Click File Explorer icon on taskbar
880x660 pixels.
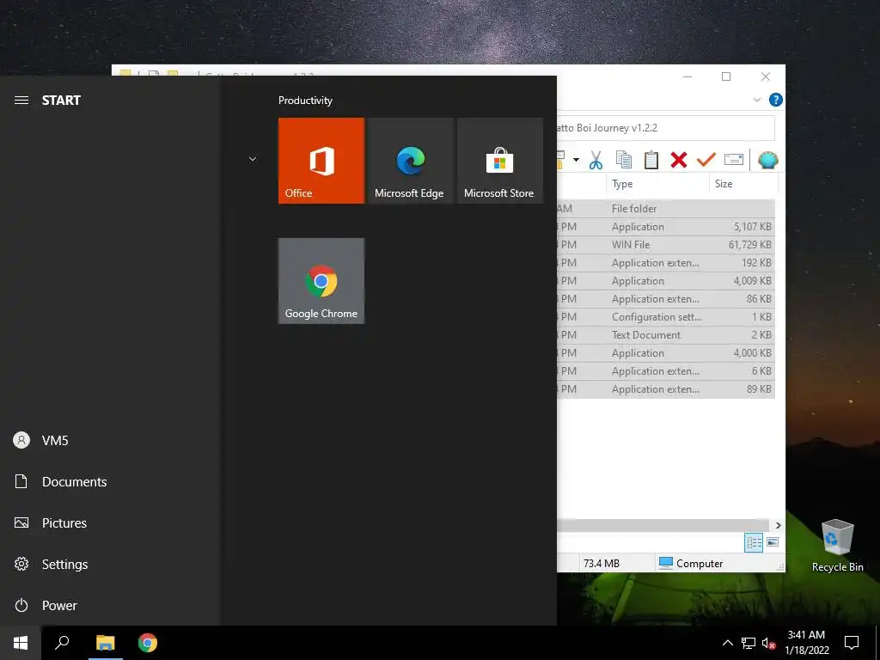(105, 643)
